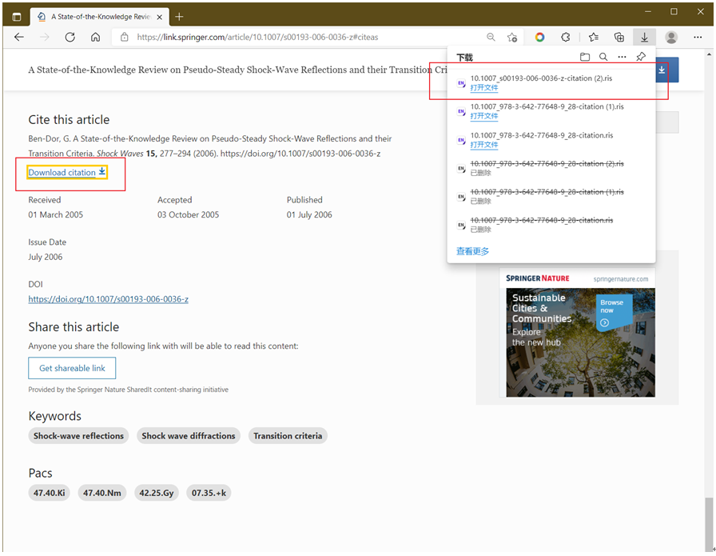716x556 pixels.
Task: Open downloads folder icon in panel
Action: pyautogui.click(x=584, y=57)
